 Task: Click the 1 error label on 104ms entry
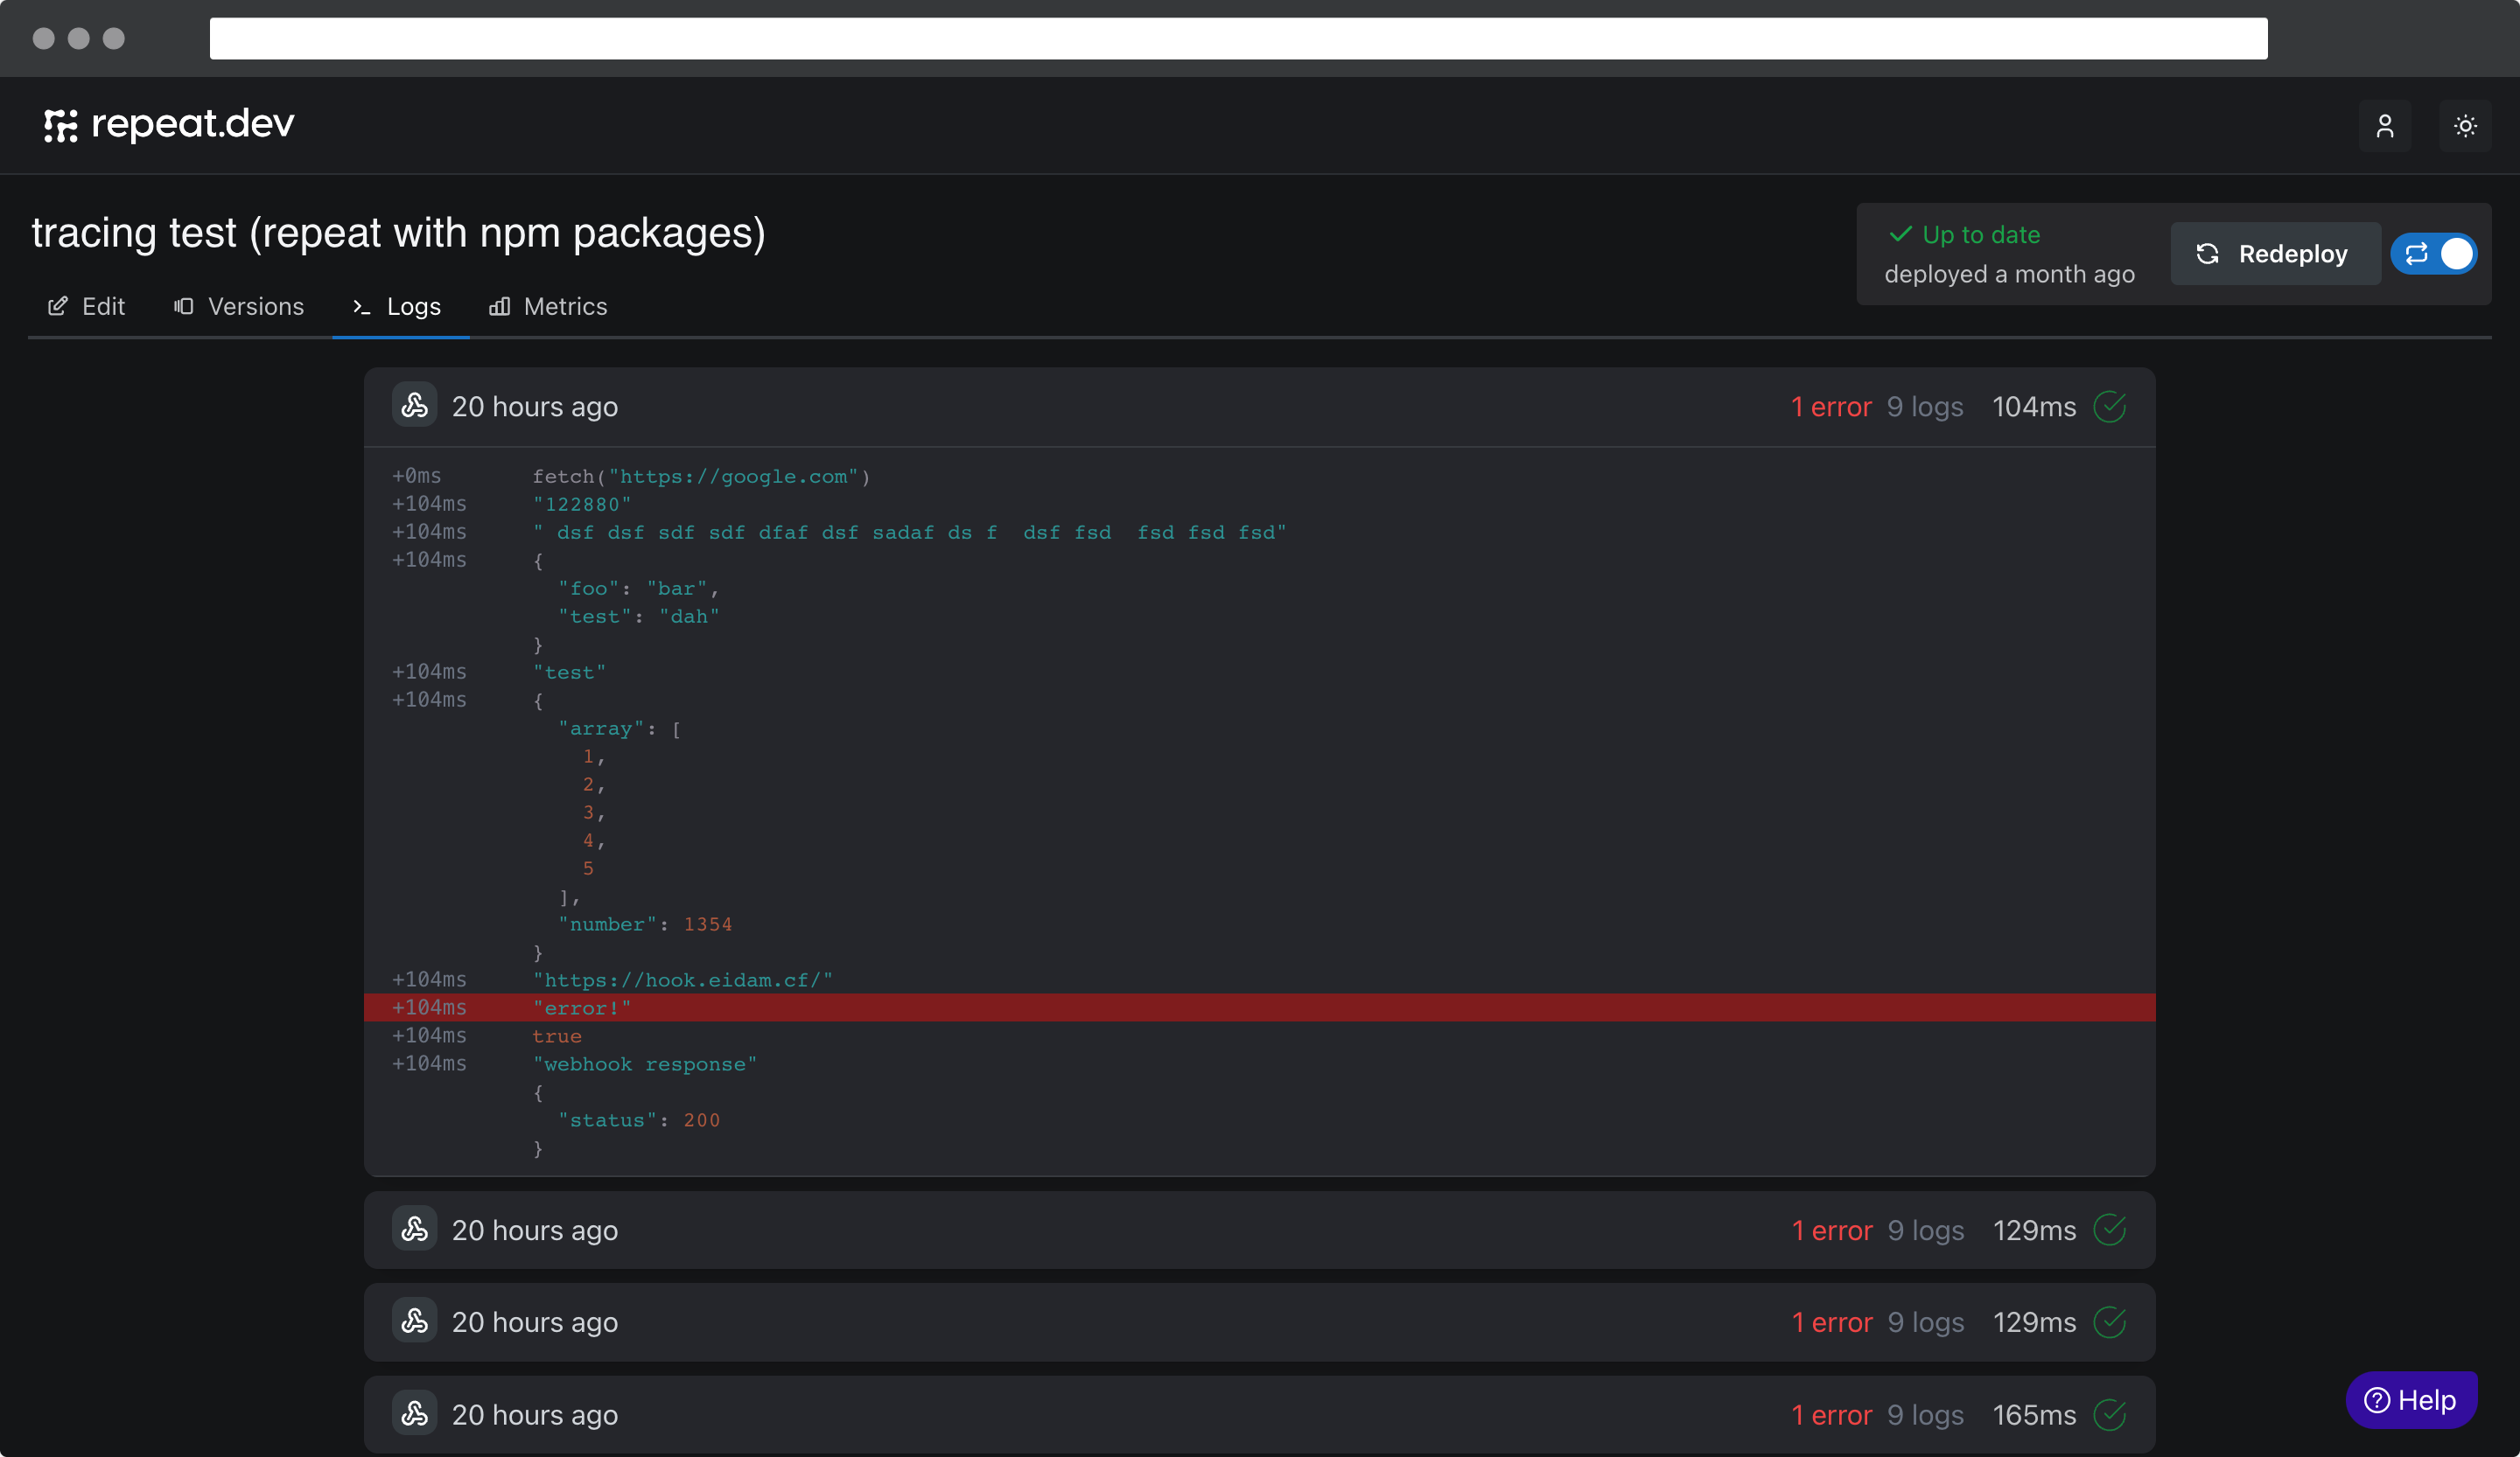1831,407
